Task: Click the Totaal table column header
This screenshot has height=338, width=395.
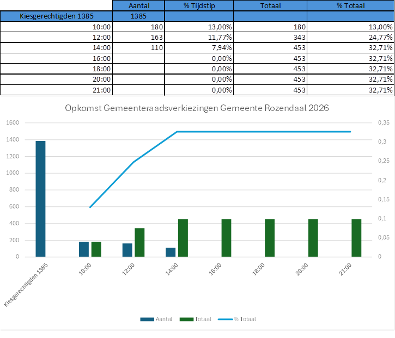Action: coord(270,5)
